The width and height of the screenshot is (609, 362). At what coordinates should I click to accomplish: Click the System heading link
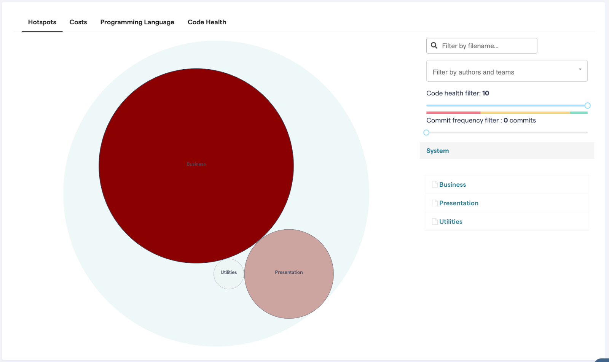click(x=437, y=151)
